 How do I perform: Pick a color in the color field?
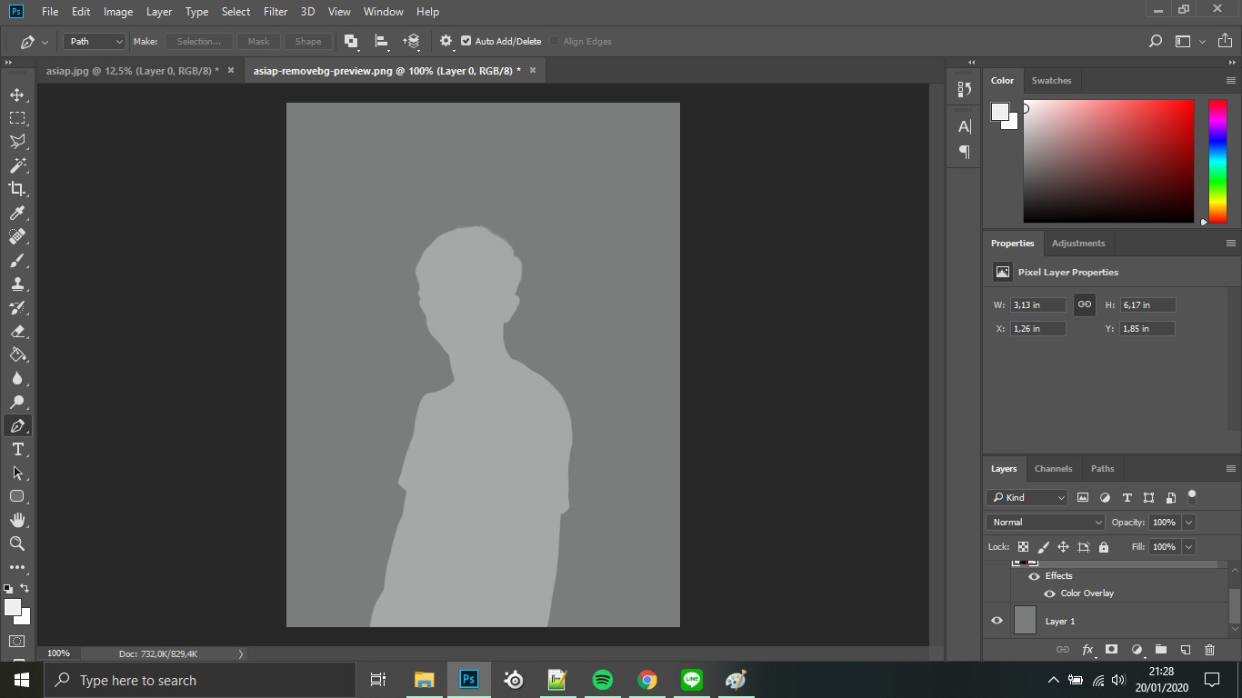pos(1108,161)
